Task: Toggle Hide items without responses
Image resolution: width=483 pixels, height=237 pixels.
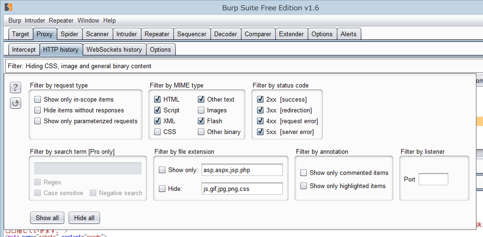Action: click(38, 111)
